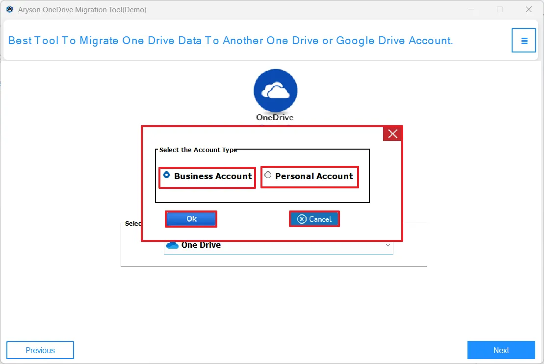544x364 pixels.
Task: Expand the One Drive source dropdown
Action: click(278, 245)
